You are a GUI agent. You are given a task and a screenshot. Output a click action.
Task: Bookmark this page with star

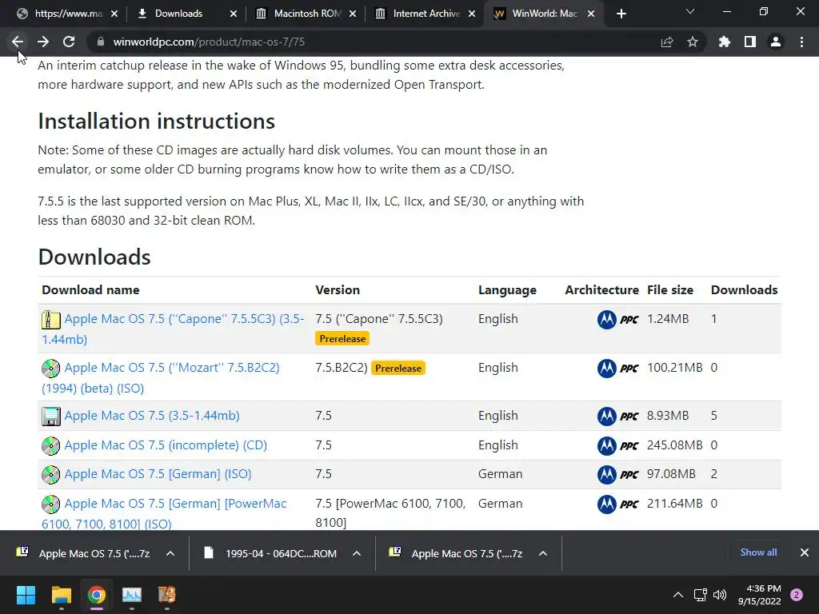tap(693, 42)
